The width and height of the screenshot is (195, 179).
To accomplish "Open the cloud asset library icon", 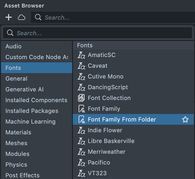I will pyautogui.click(x=22, y=17).
